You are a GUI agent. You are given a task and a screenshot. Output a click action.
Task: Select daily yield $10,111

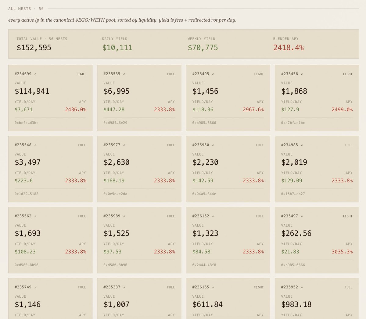point(117,48)
